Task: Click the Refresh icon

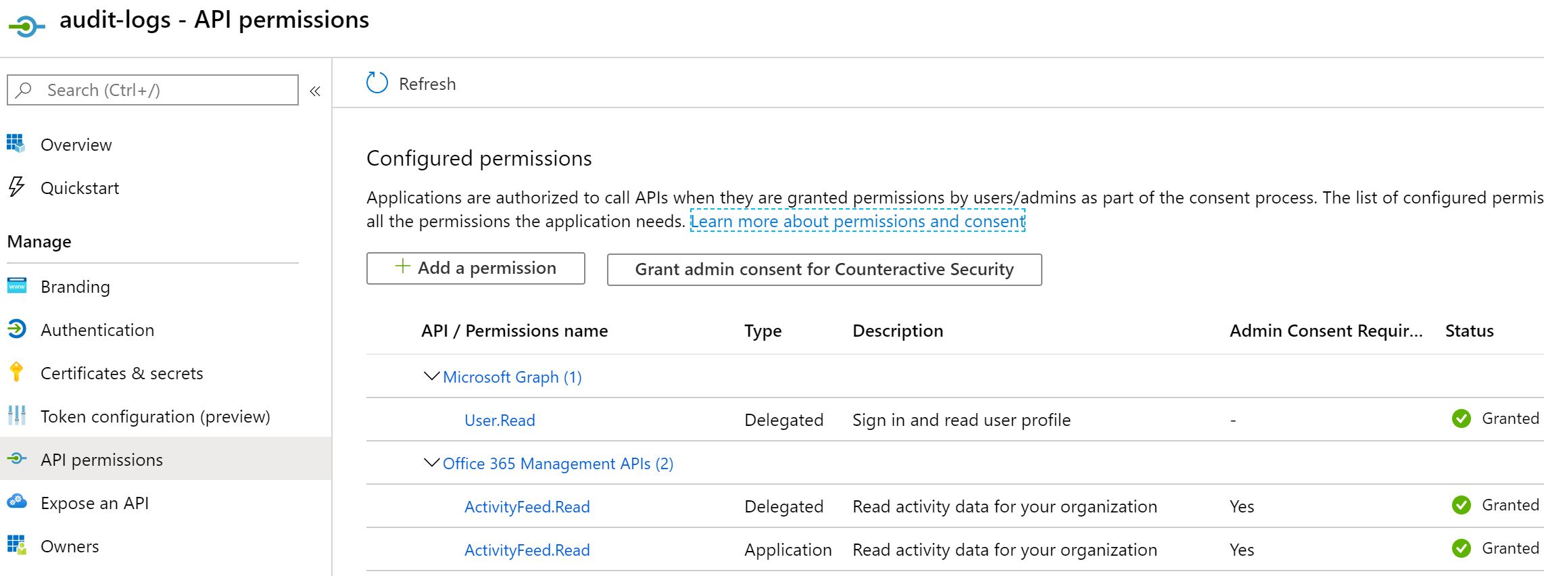Action: [377, 83]
